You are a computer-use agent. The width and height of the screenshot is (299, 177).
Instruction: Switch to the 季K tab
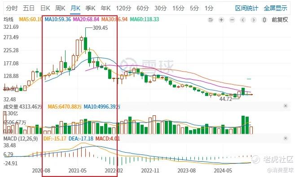(90, 8)
